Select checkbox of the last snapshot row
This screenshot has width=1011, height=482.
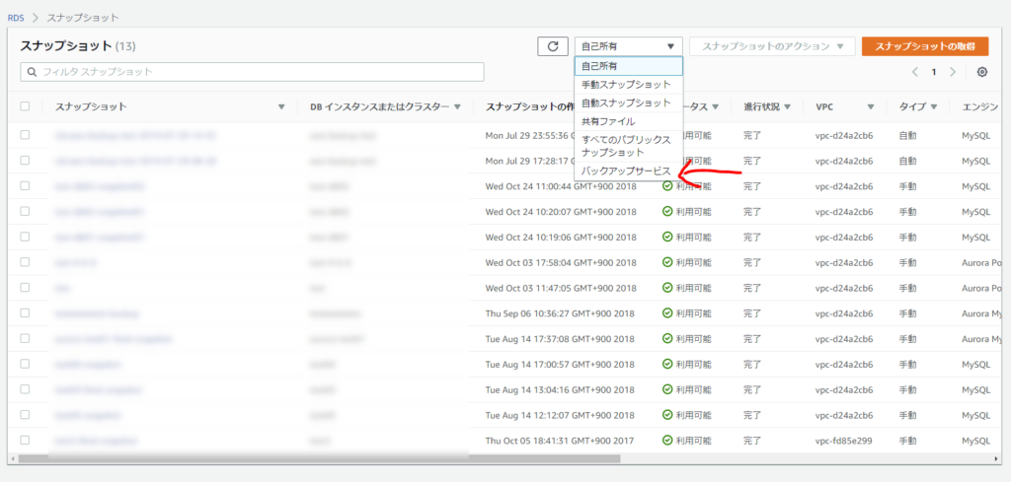[x=26, y=440]
